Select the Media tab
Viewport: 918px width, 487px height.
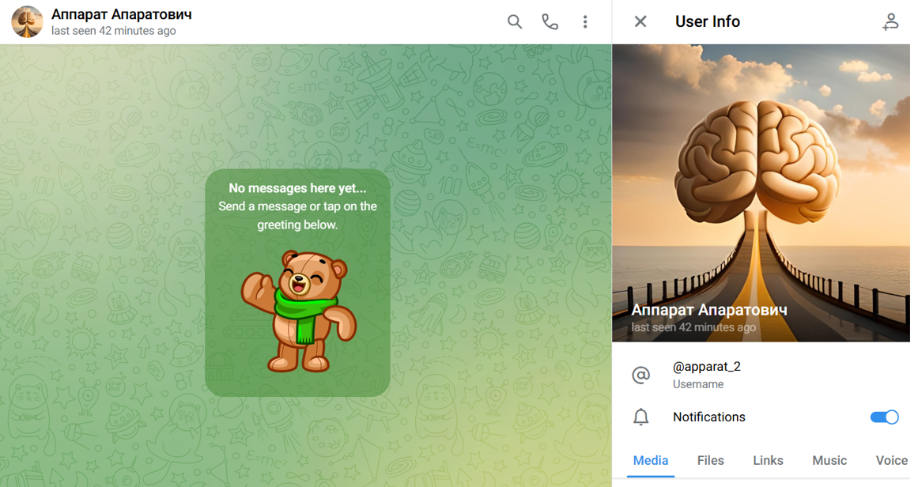click(650, 460)
